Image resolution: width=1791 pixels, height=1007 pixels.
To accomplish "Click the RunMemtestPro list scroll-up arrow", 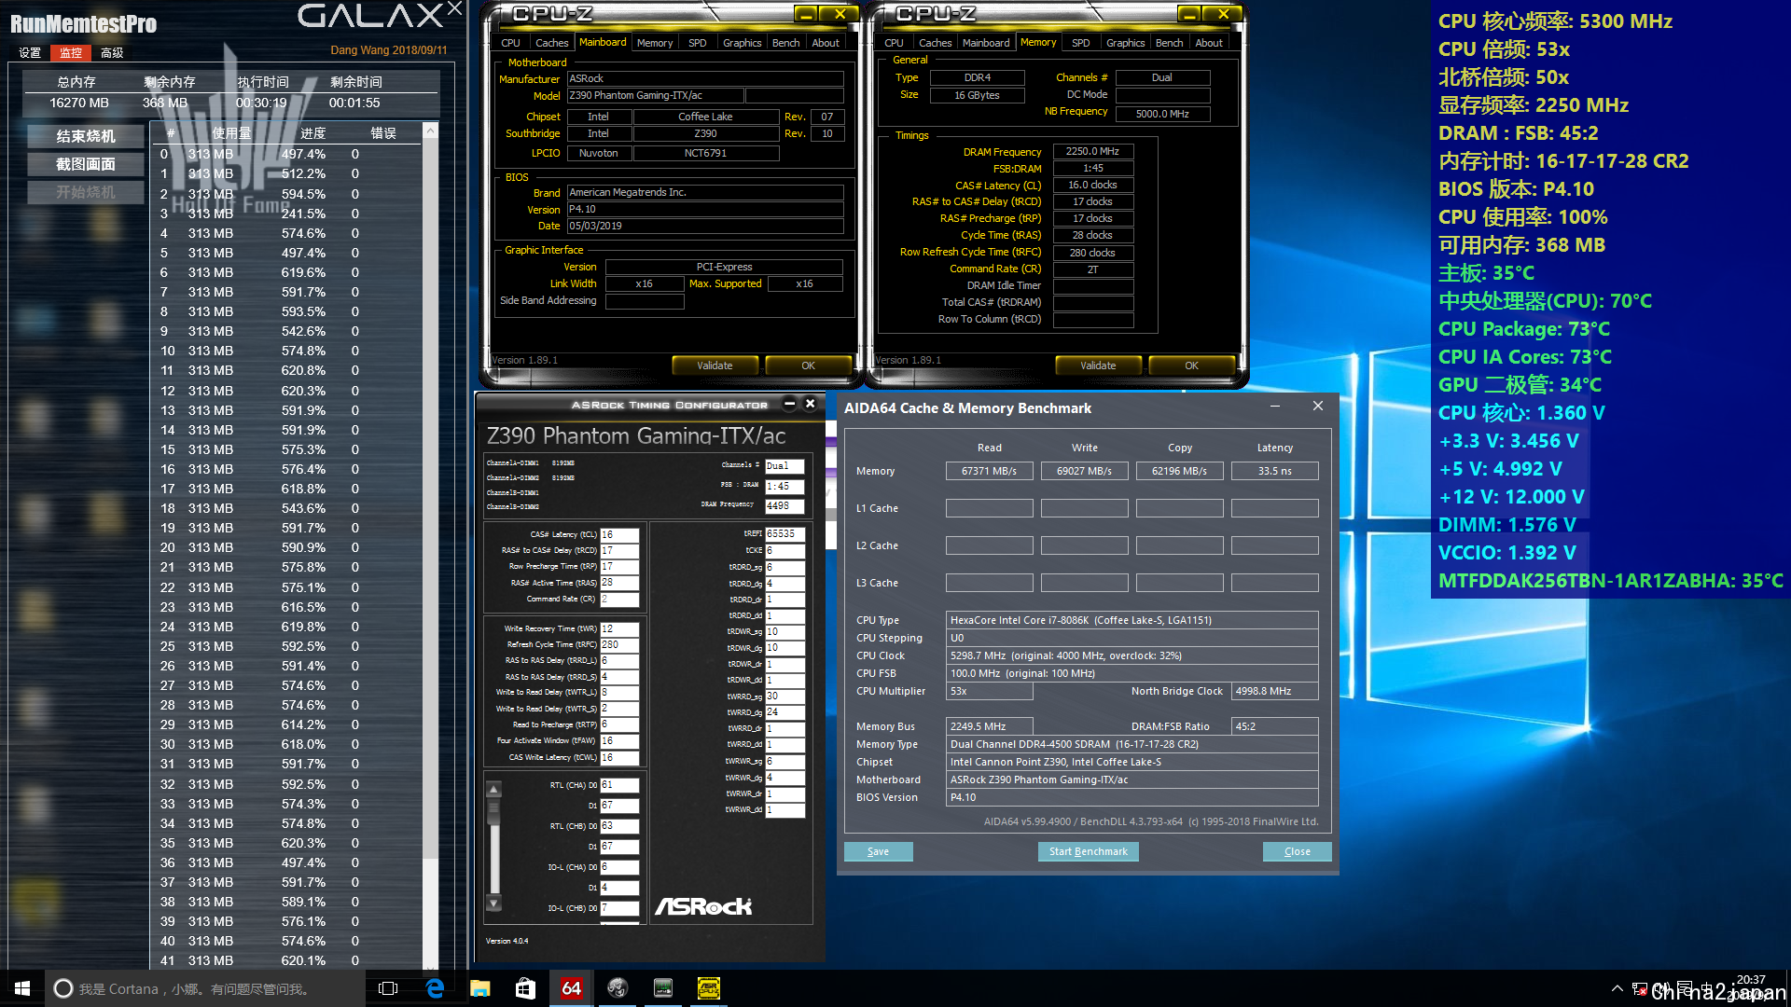I will 431,131.
